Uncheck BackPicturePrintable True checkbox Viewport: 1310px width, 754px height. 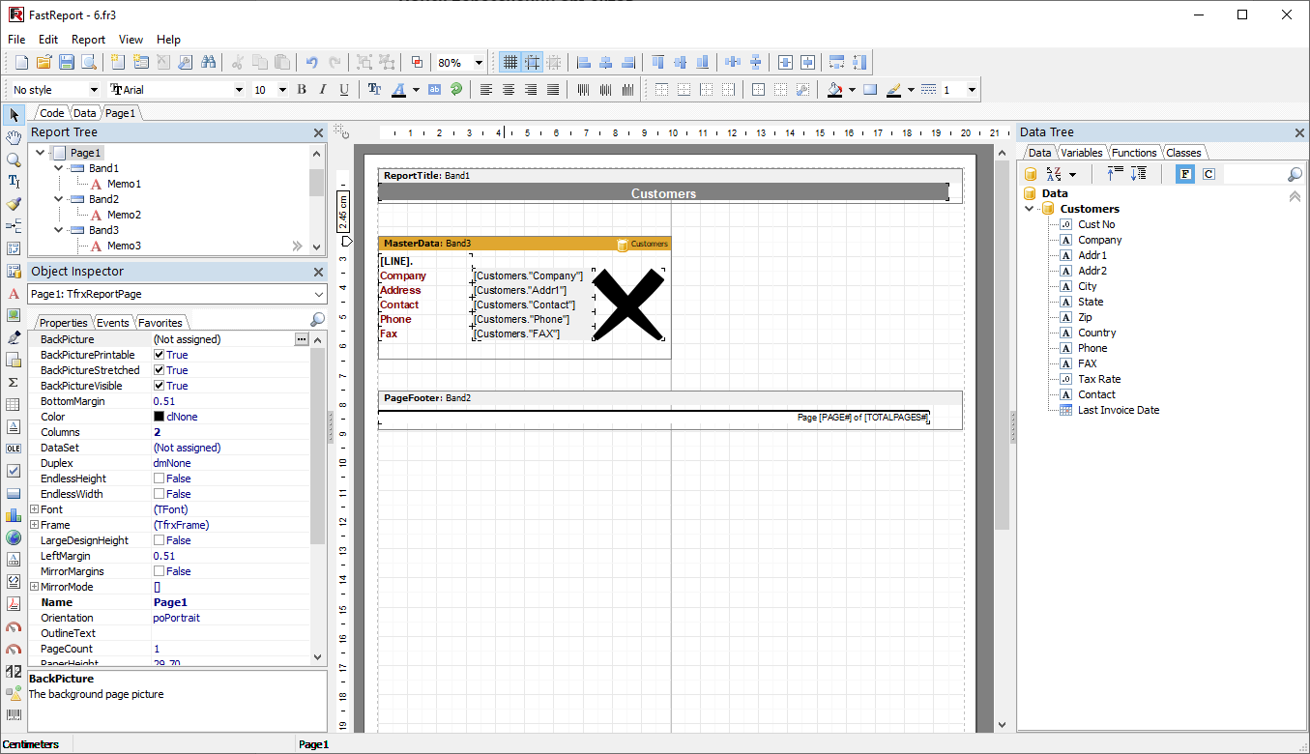[159, 355]
